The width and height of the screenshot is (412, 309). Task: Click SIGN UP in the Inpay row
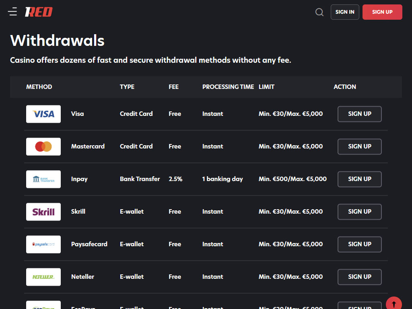(x=359, y=179)
